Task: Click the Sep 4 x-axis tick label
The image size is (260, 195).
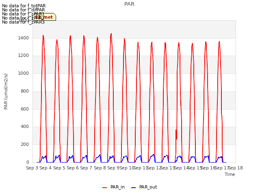Action: point(45,168)
